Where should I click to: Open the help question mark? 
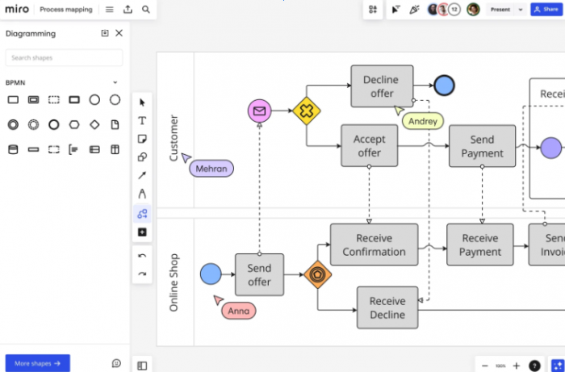534,366
